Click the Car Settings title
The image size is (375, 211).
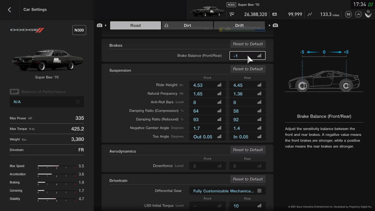click(35, 10)
